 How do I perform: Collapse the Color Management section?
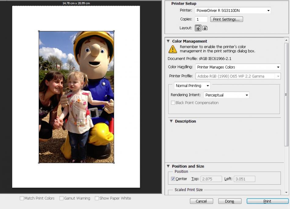click(168, 41)
